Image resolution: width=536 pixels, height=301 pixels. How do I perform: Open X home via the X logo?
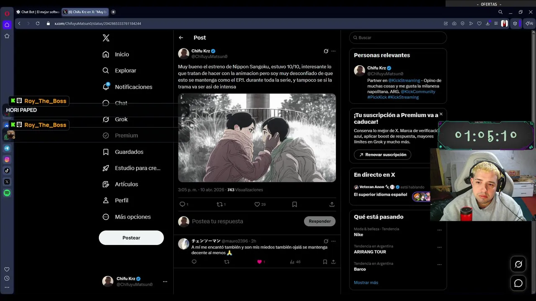click(x=106, y=38)
